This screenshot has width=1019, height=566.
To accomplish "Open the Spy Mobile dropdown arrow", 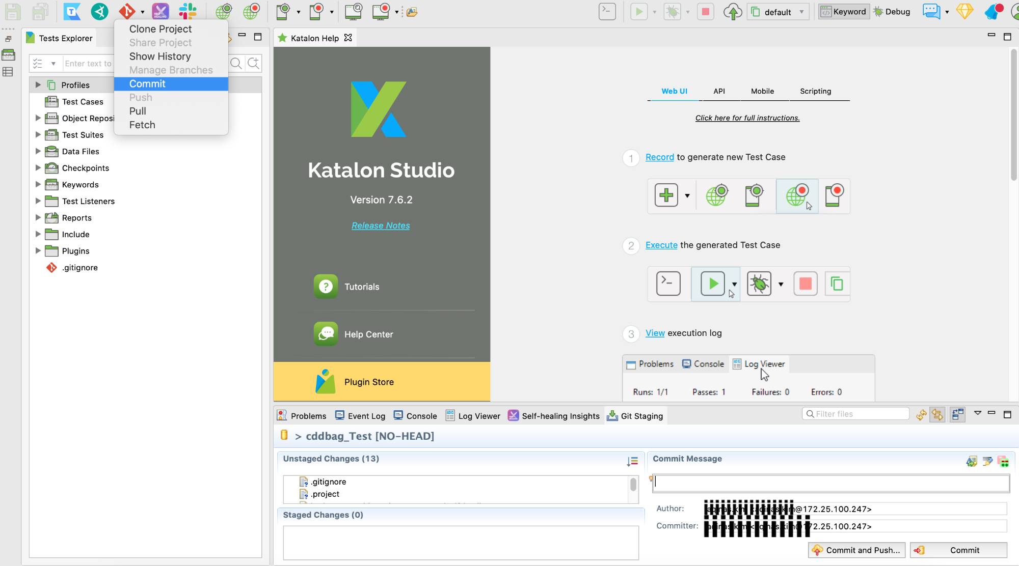I will pyautogui.click(x=299, y=12).
